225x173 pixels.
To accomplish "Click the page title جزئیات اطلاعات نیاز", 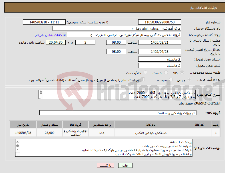I will click(x=204, y=8).
